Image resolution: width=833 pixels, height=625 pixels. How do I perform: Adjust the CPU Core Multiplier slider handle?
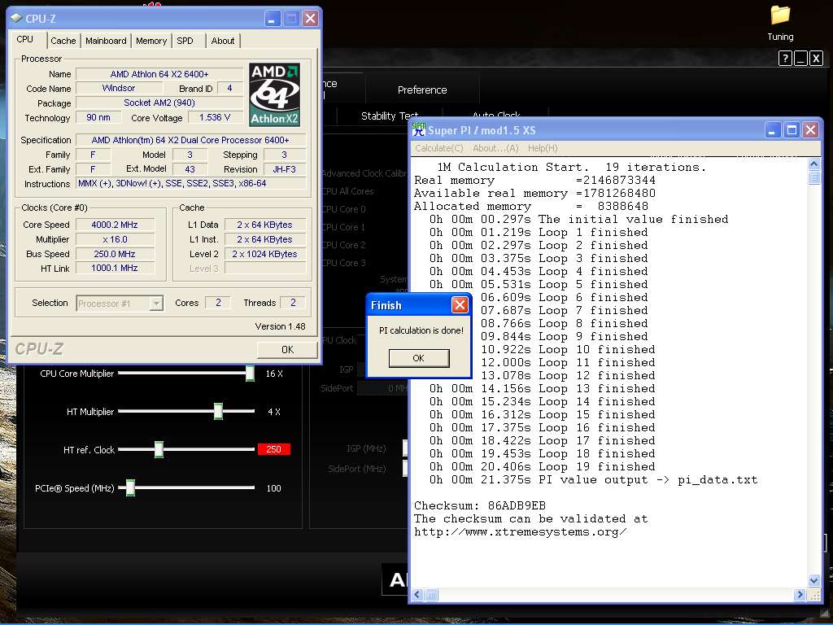pyautogui.click(x=250, y=373)
